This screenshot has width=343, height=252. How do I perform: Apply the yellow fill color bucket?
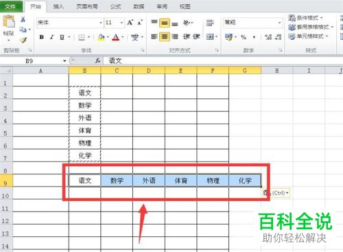point(101,37)
